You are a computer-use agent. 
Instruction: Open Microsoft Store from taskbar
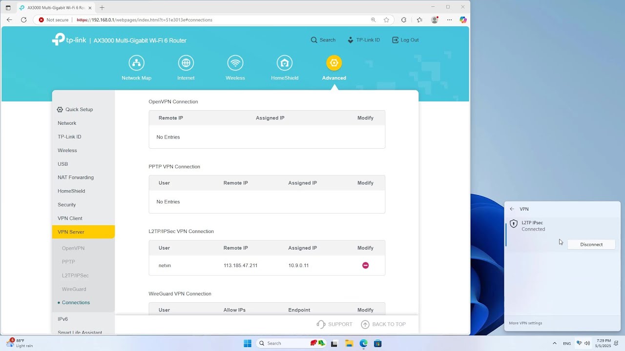coord(377,344)
